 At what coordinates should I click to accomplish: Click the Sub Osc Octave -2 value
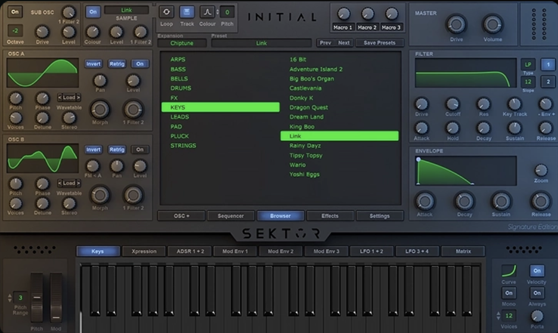point(15,31)
